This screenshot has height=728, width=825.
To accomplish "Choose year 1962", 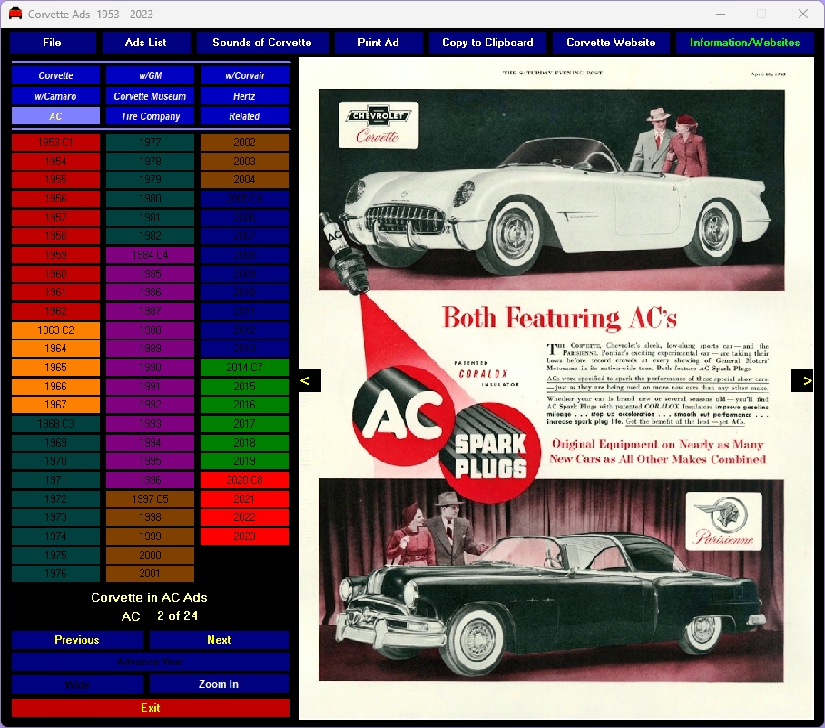I will 55,311.
